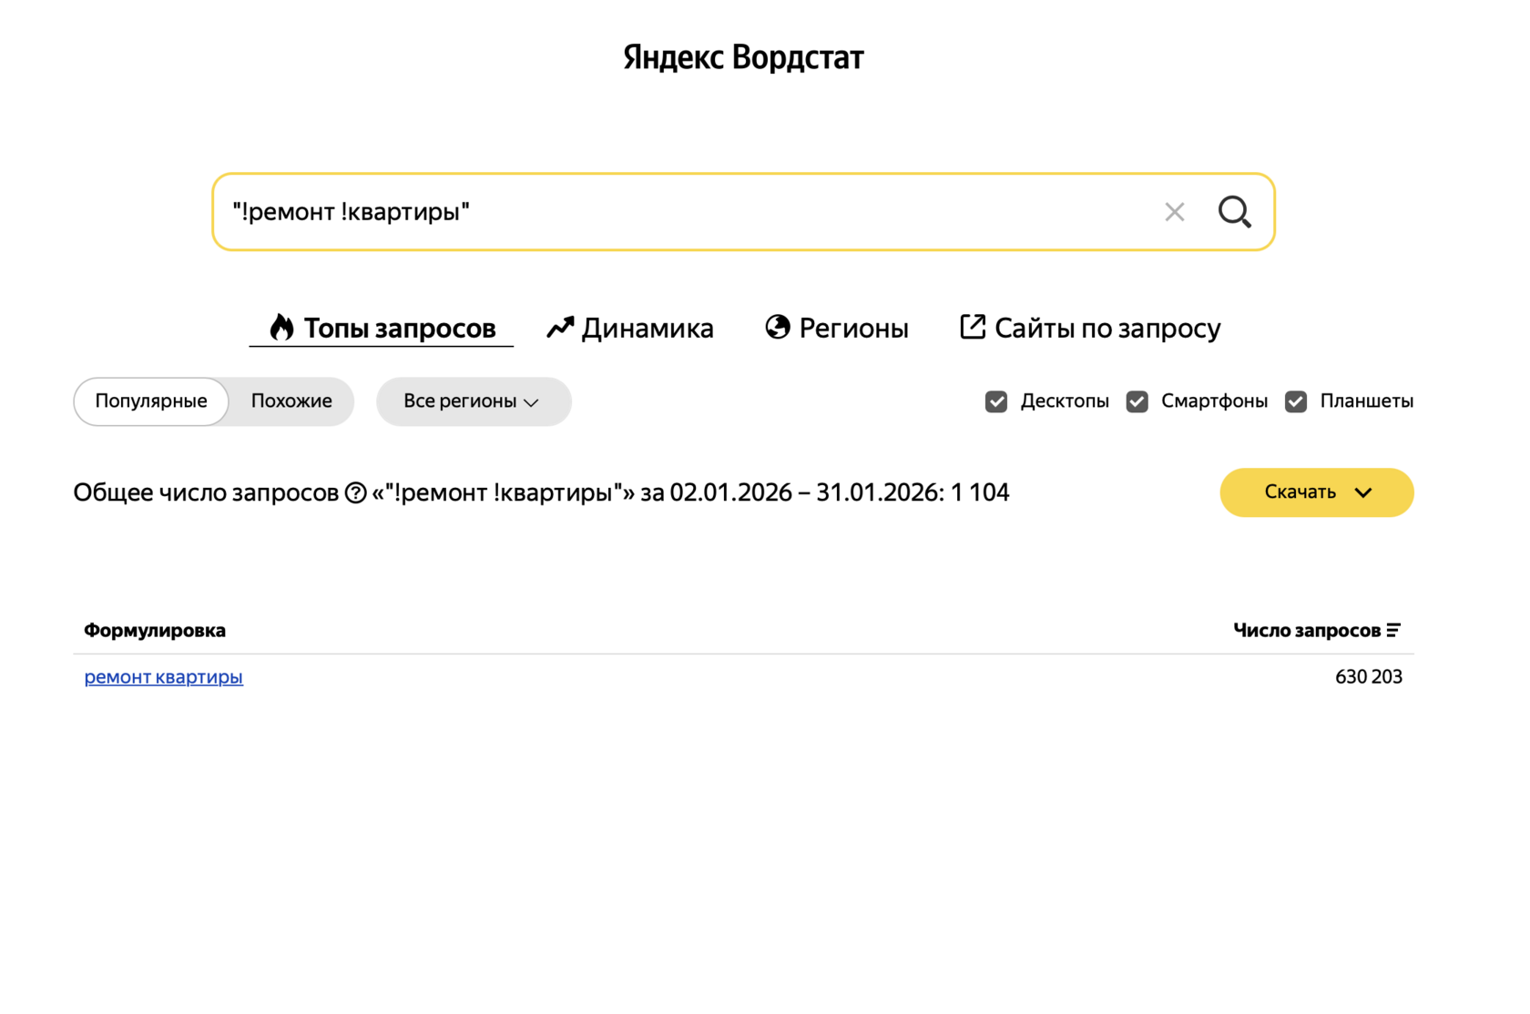
Task: Expand the Скачать download options chevron
Action: point(1363,492)
